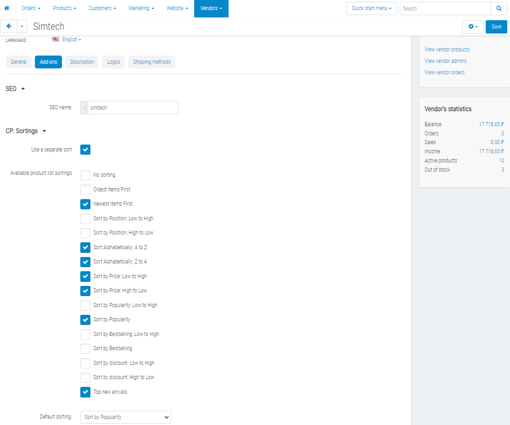The height and width of the screenshot is (425, 510).
Task: Check Sort by Position: High to Low
Action: point(85,233)
